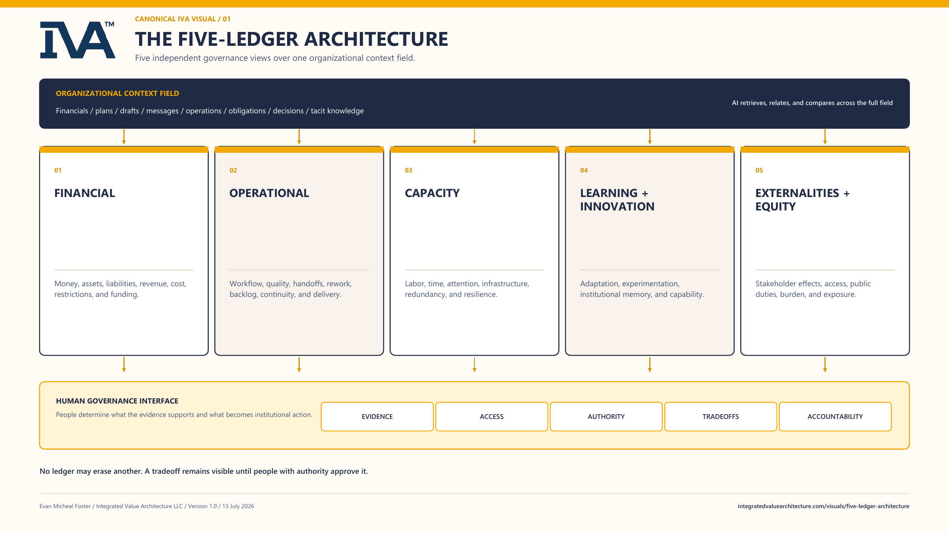Select the LEARNING + INNOVATION heading
This screenshot has width=949, height=533.
tap(617, 200)
